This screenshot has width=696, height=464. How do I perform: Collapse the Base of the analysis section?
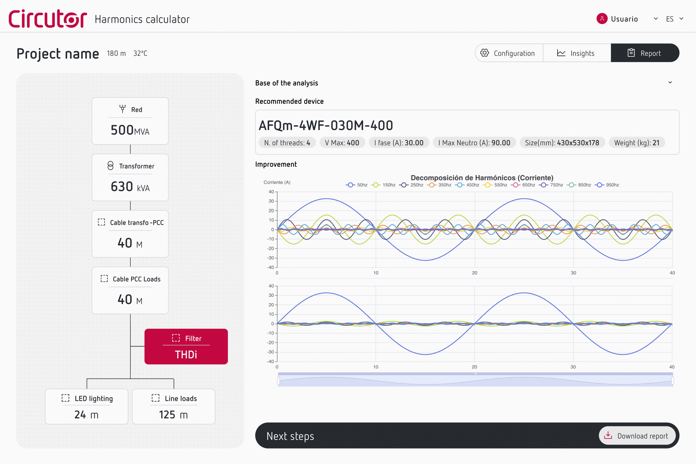click(670, 82)
